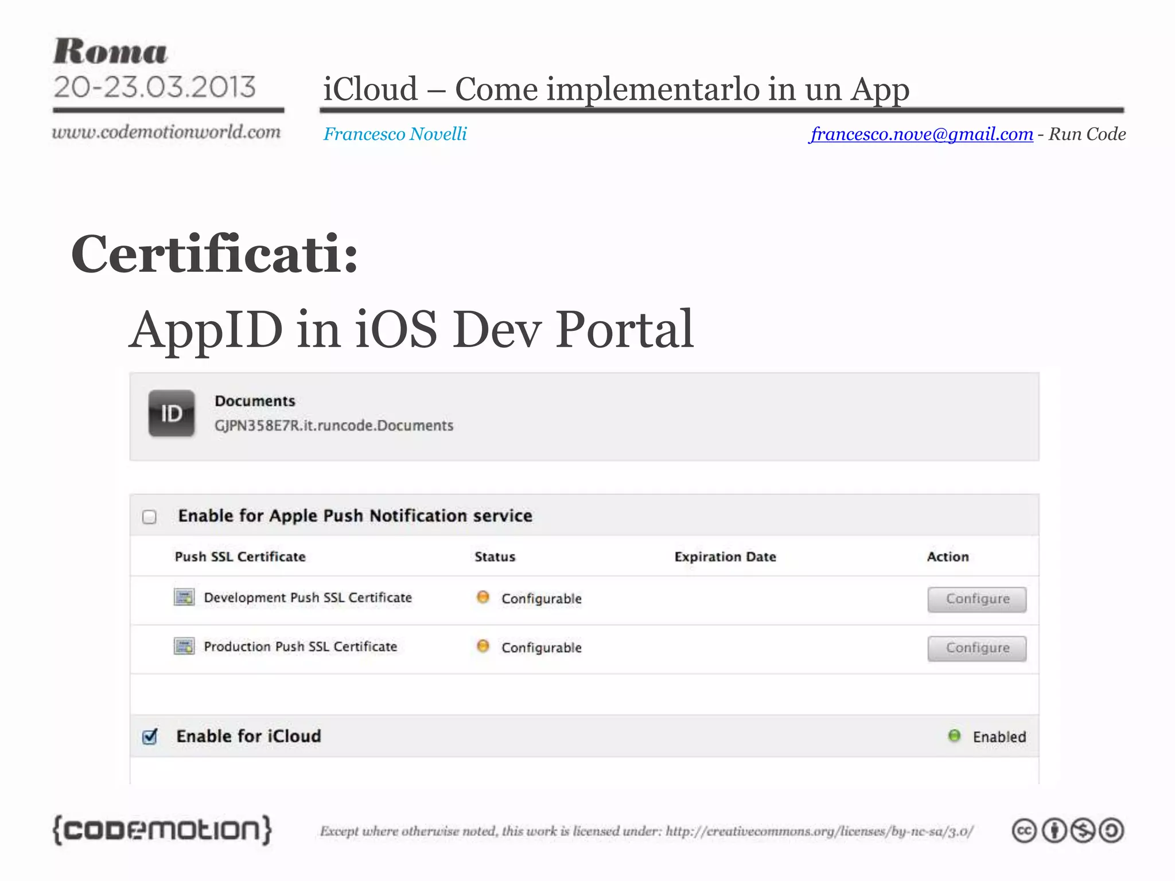Click the Run Code text
The width and height of the screenshot is (1175, 881).
pos(1087,134)
